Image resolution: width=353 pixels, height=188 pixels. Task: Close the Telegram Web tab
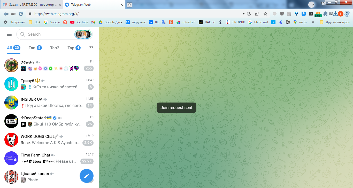pyautogui.click(x=122, y=5)
